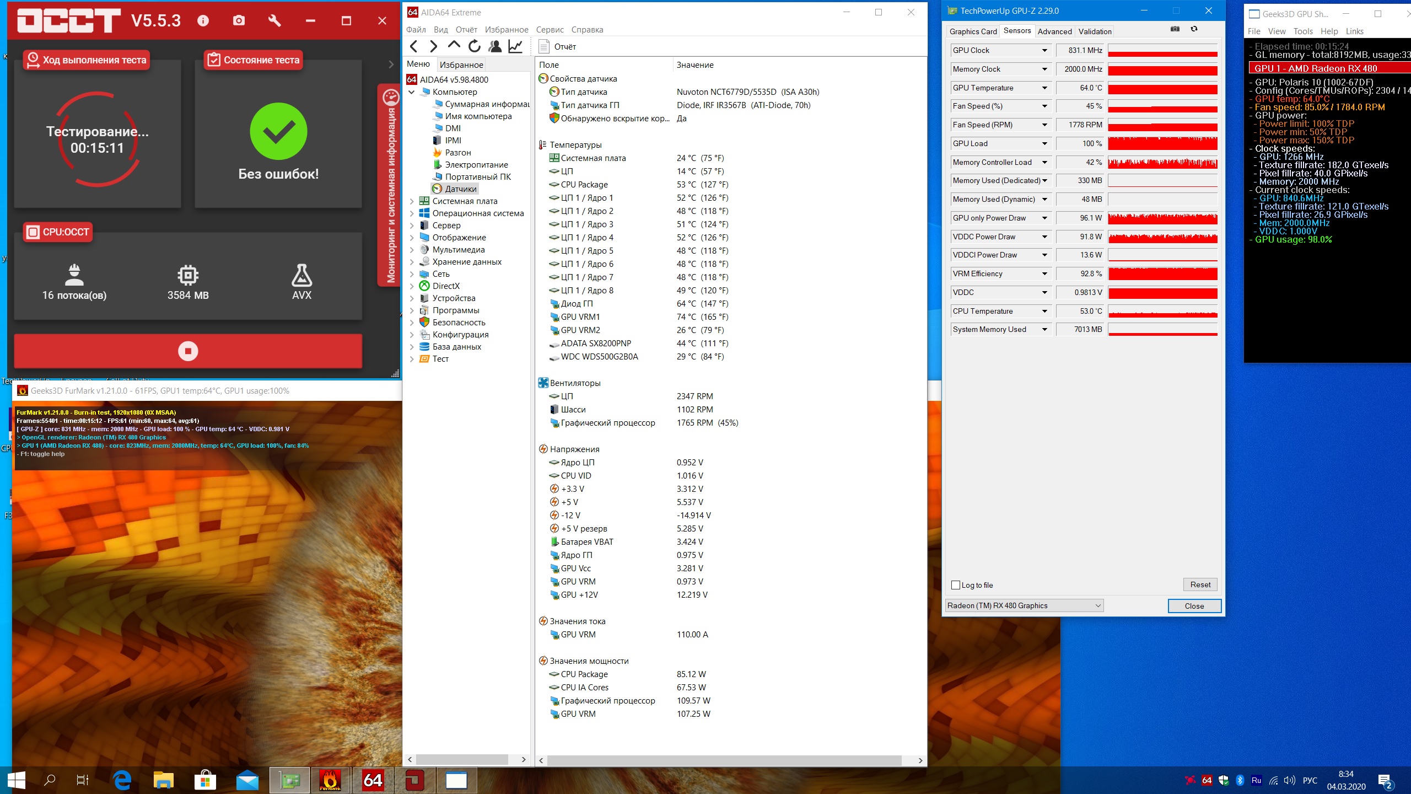
Task: Expand Системная плата tree node
Action: 412,201
